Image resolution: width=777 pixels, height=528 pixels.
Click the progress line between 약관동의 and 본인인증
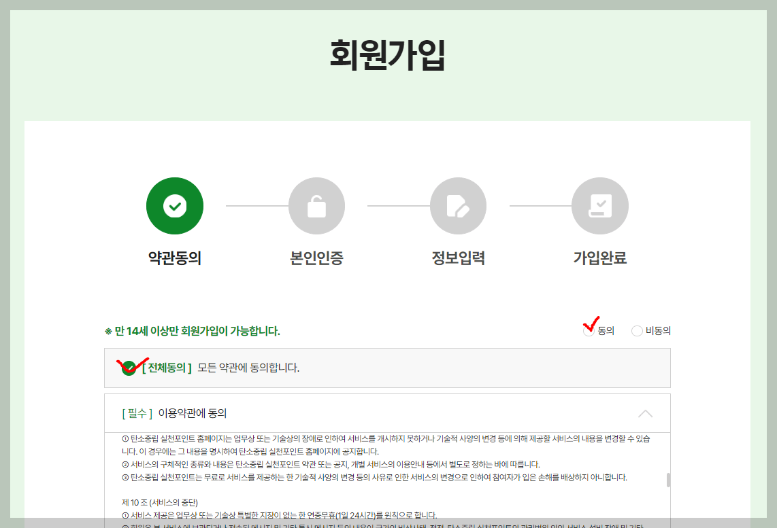pos(246,206)
